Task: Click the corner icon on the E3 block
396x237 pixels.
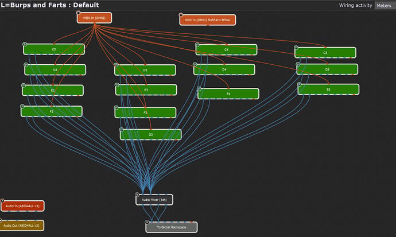Action: [x=117, y=85]
